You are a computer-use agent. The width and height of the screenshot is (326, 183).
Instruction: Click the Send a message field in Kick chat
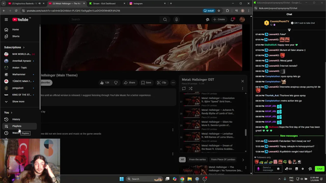point(269,169)
